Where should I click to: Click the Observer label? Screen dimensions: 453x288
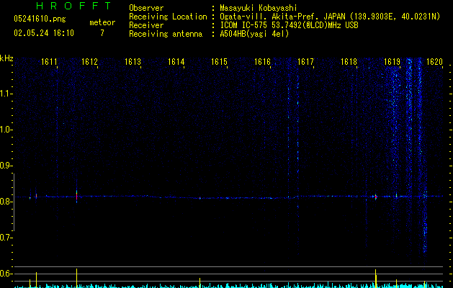(x=146, y=8)
